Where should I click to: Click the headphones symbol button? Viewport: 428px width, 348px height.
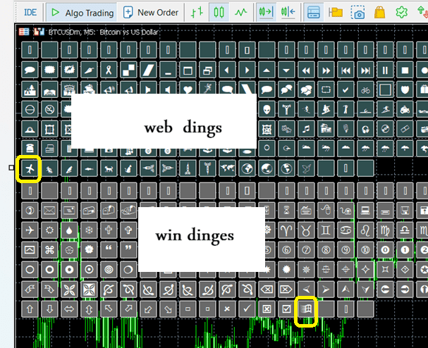[x=365, y=129]
